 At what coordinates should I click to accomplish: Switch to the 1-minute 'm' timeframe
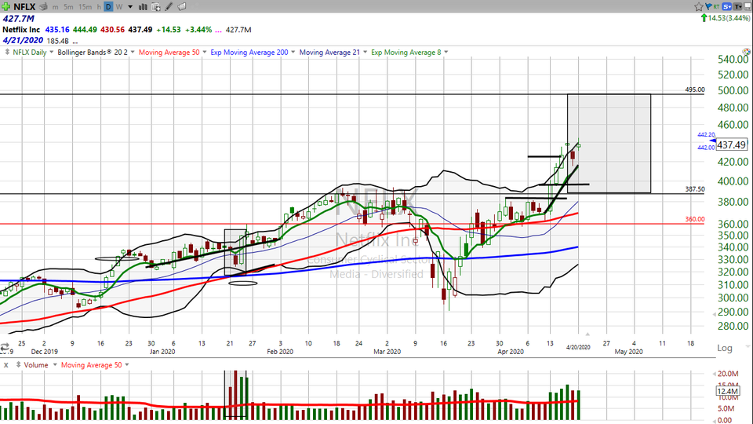click(56, 7)
